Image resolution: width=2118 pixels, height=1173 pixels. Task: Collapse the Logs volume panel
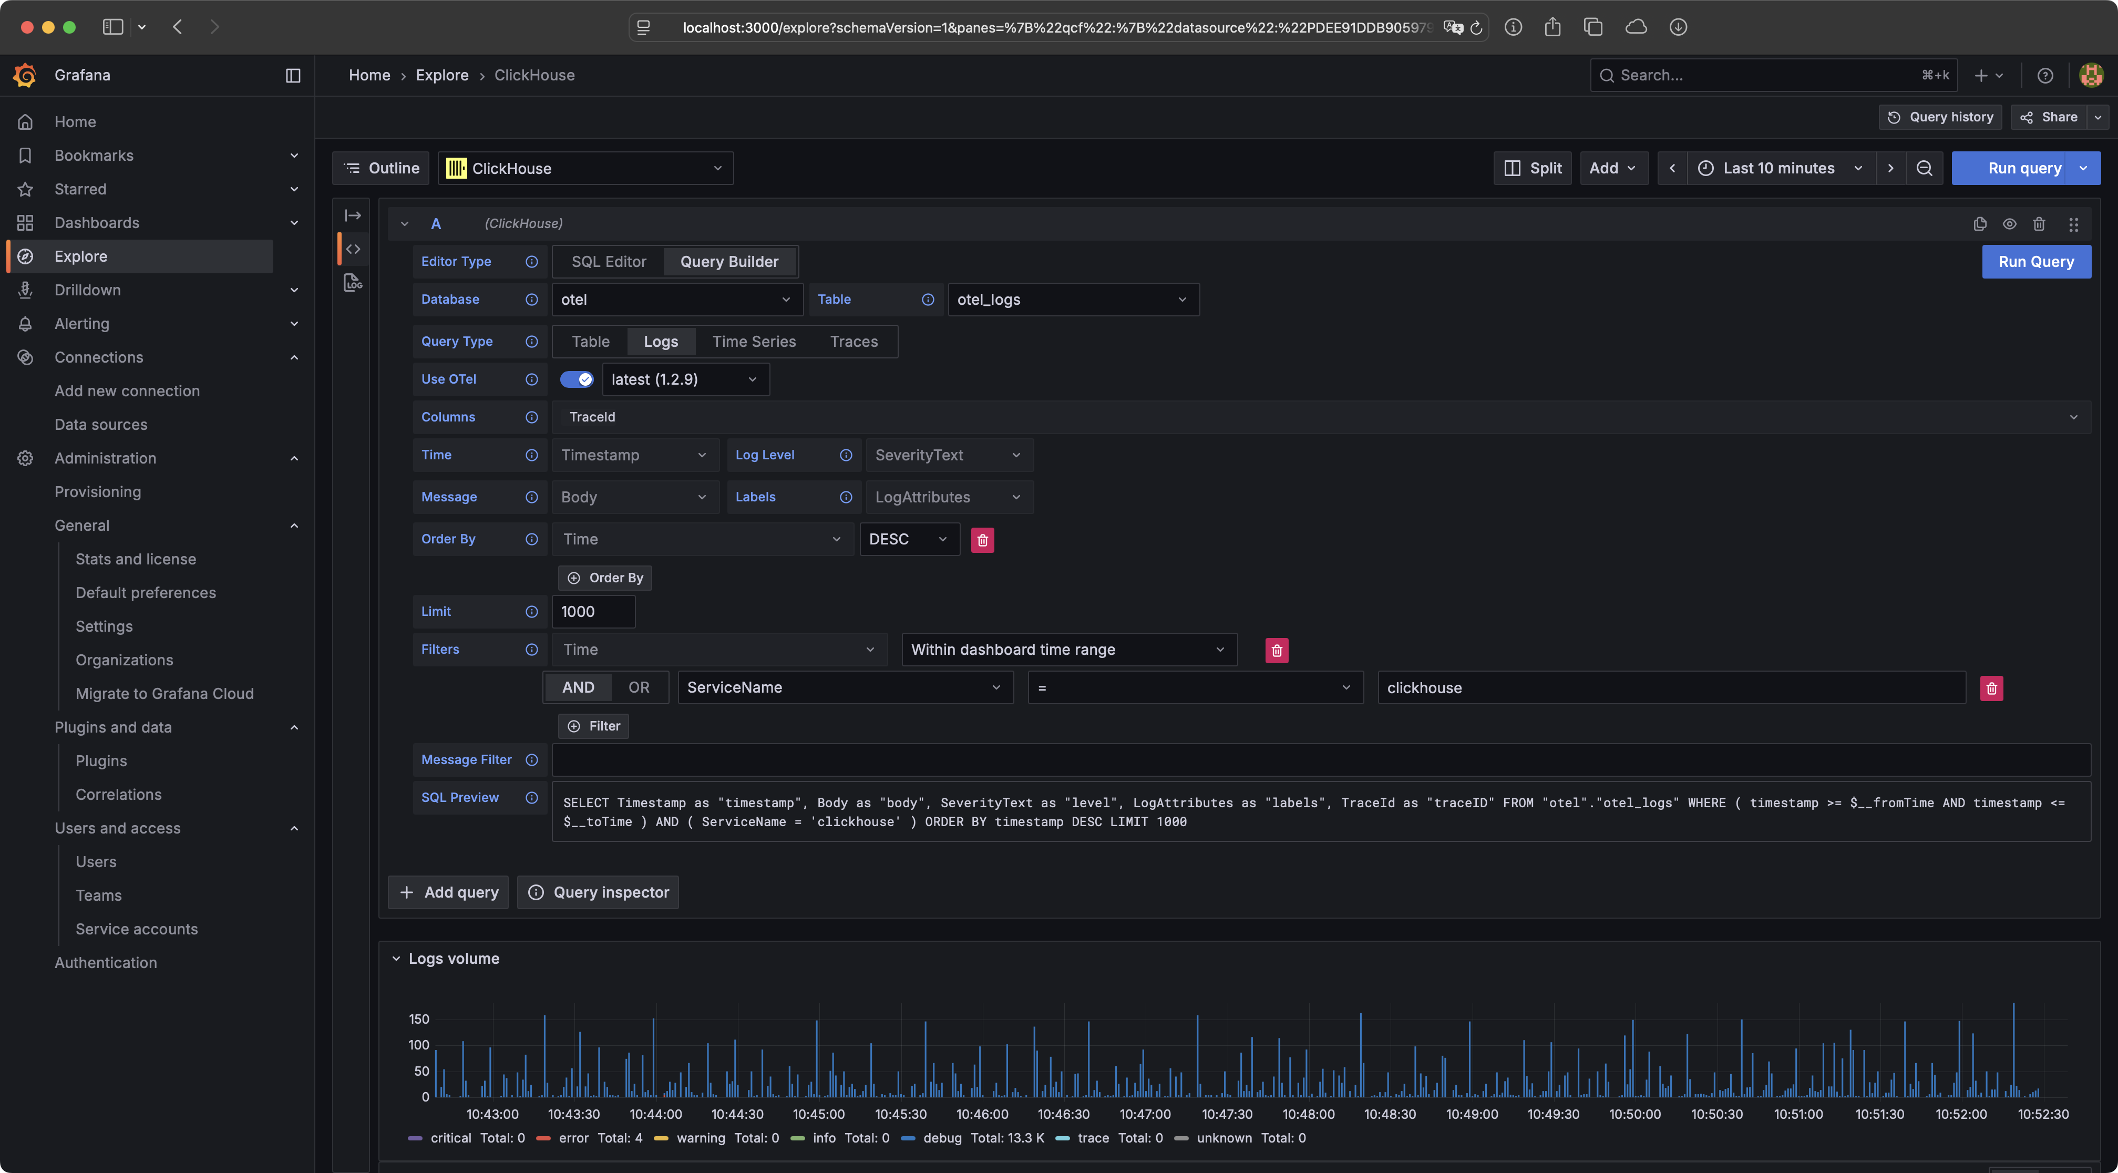coord(396,959)
